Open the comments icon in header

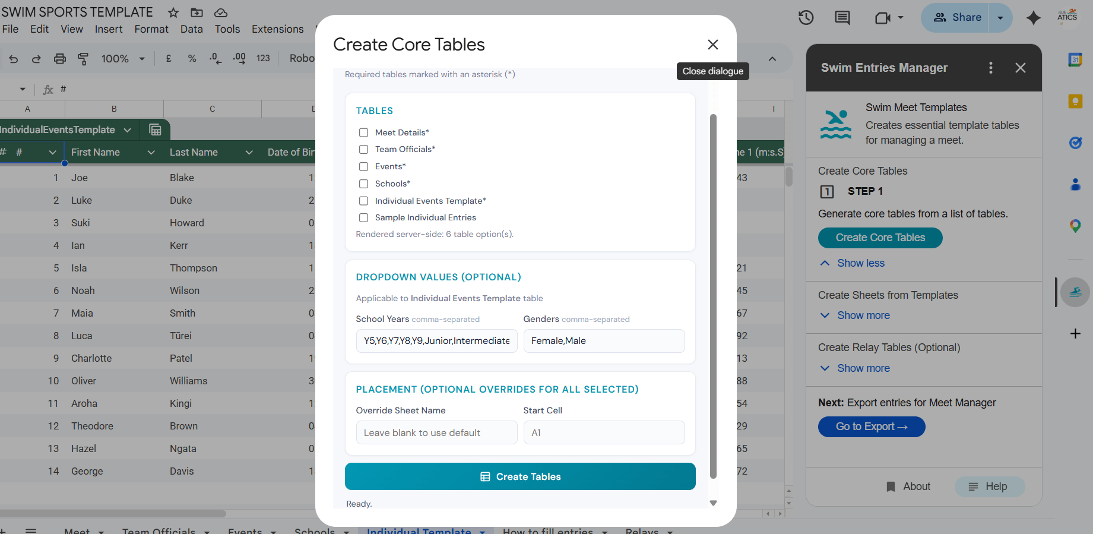842,18
